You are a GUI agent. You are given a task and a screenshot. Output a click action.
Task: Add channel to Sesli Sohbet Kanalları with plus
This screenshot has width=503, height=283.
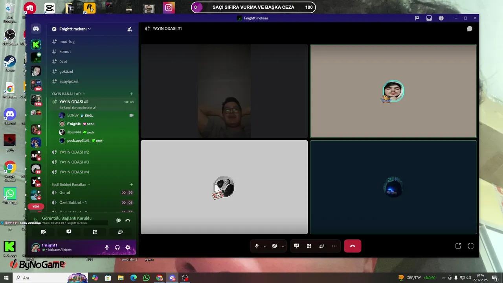point(131,184)
